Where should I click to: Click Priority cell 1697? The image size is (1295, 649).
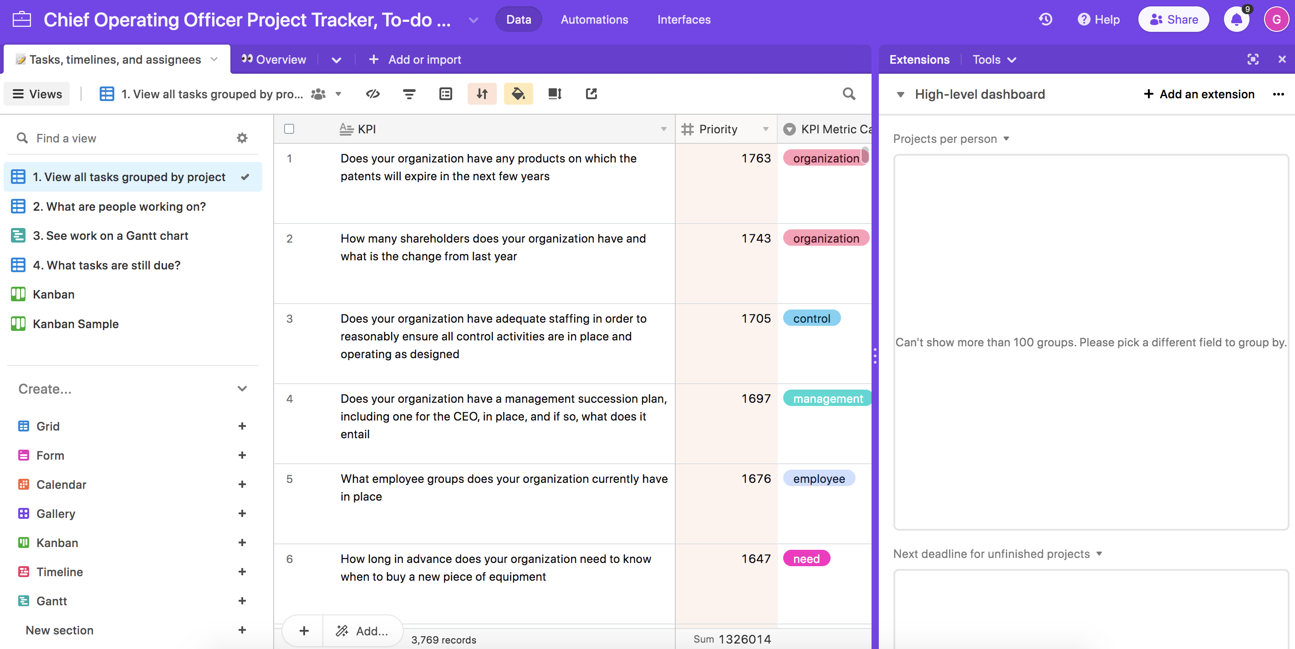click(726, 423)
